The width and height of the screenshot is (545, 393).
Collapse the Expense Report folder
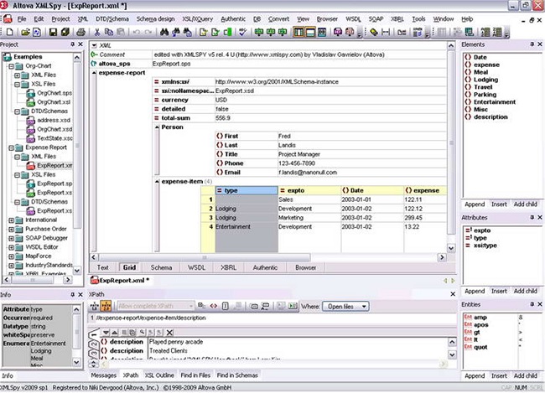tap(11, 147)
